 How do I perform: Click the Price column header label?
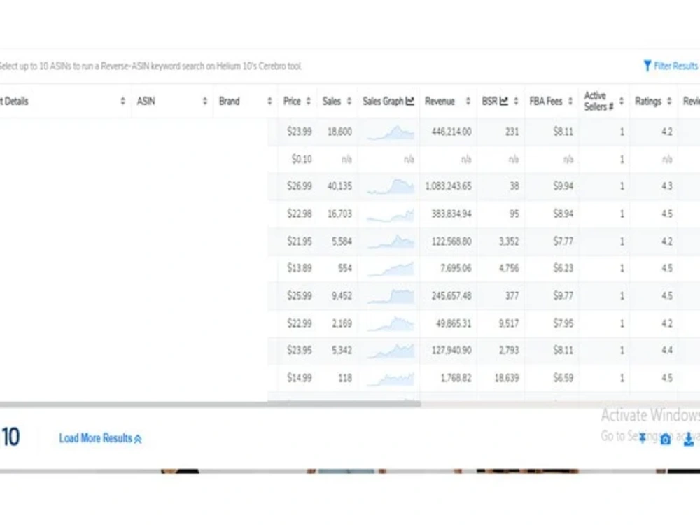(292, 101)
